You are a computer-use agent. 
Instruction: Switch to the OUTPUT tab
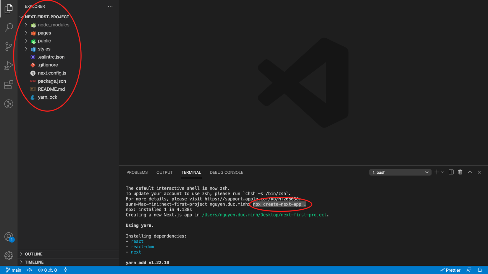click(164, 172)
